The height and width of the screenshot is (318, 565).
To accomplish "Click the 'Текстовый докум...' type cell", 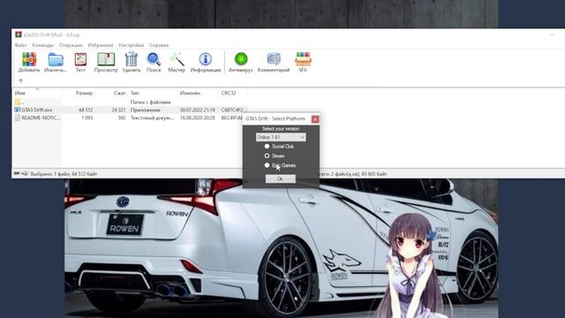I will [152, 117].
